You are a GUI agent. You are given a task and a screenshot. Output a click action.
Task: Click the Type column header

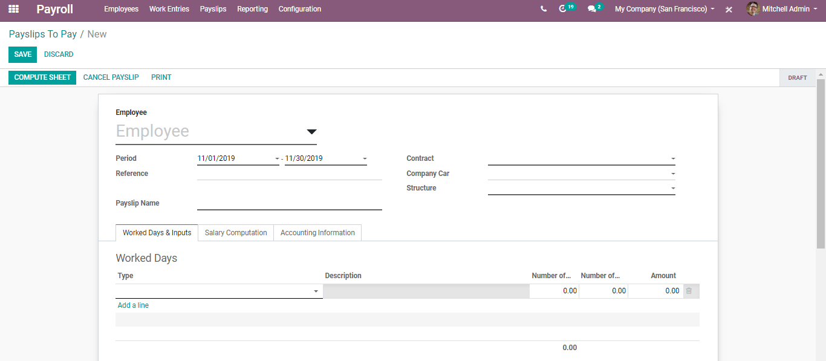click(x=125, y=276)
